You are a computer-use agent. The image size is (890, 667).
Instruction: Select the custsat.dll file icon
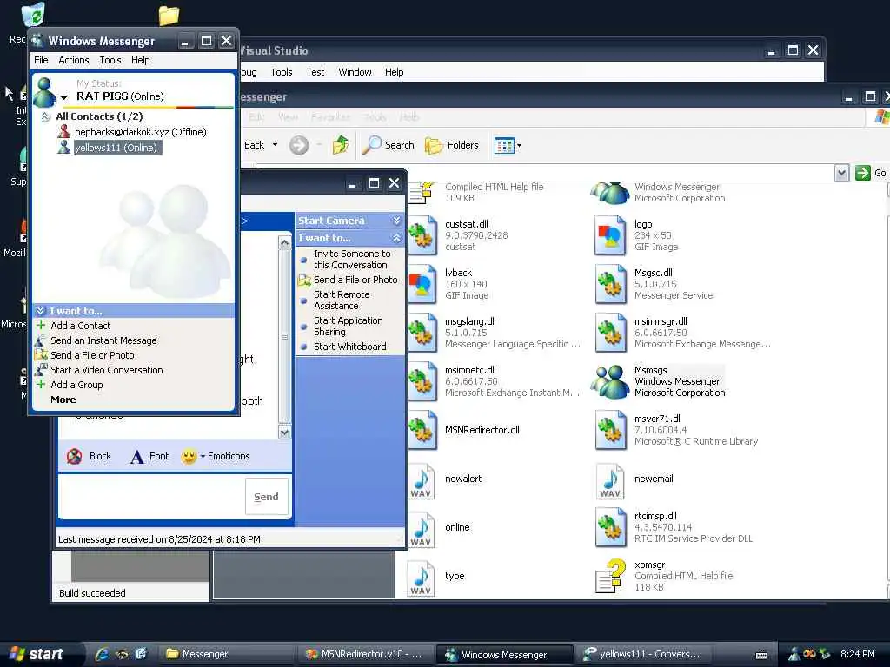(x=422, y=235)
